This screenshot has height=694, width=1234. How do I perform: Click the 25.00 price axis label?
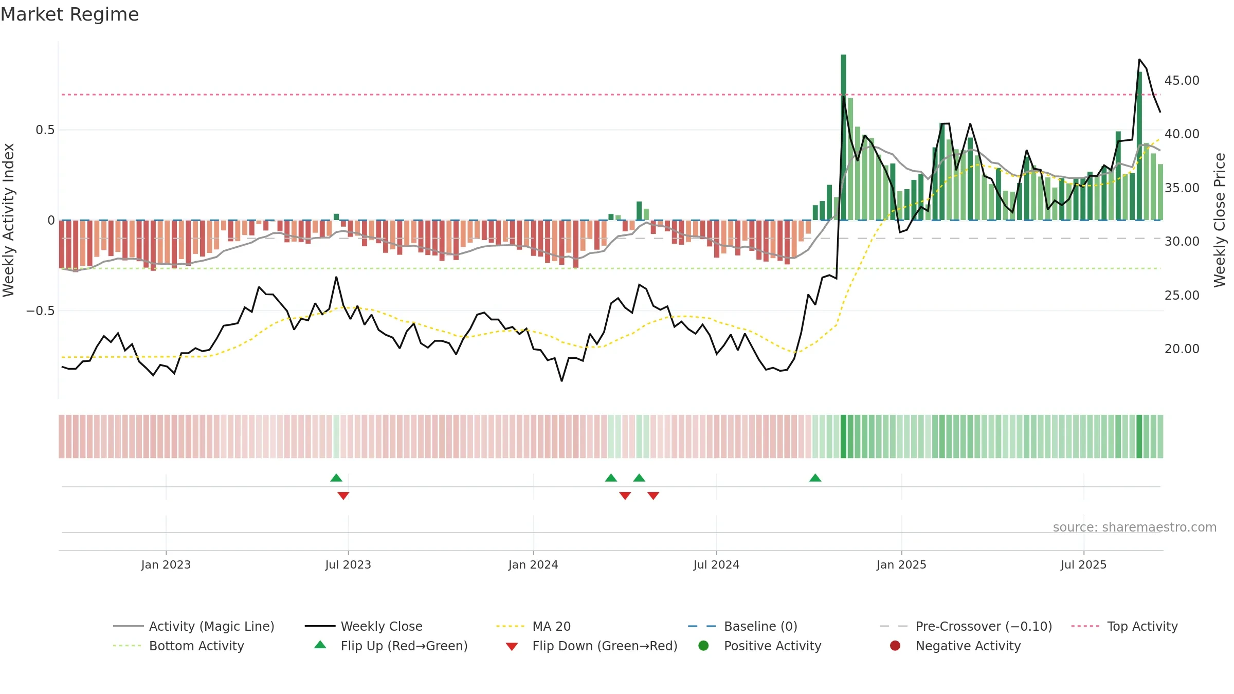click(x=1182, y=296)
